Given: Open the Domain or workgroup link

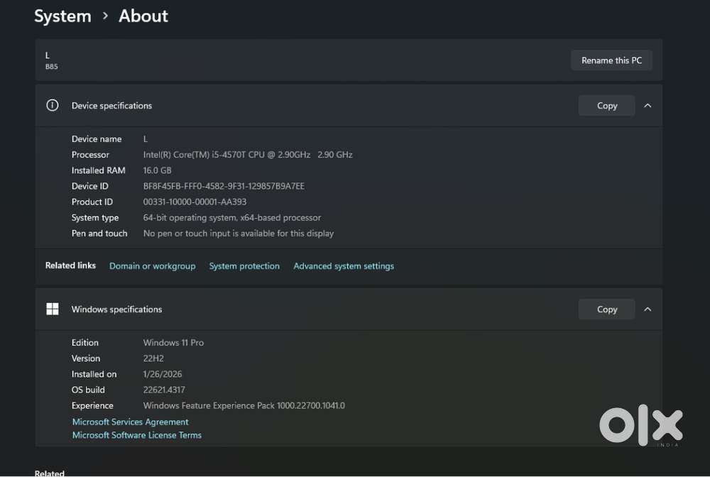Looking at the screenshot, I should point(152,266).
